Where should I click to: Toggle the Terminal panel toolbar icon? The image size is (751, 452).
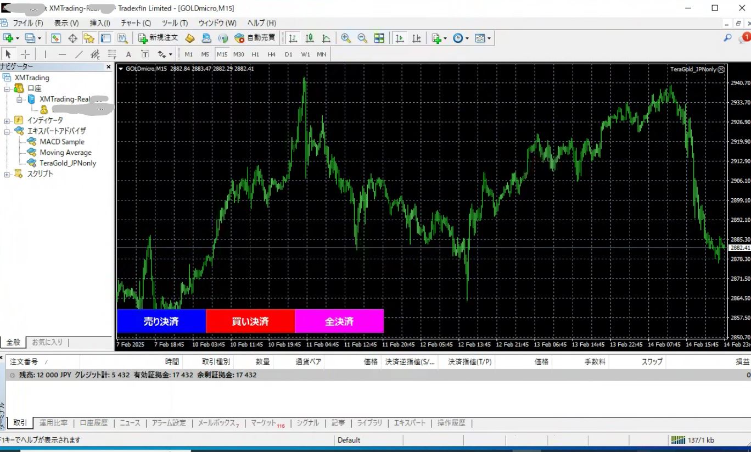tap(105, 38)
